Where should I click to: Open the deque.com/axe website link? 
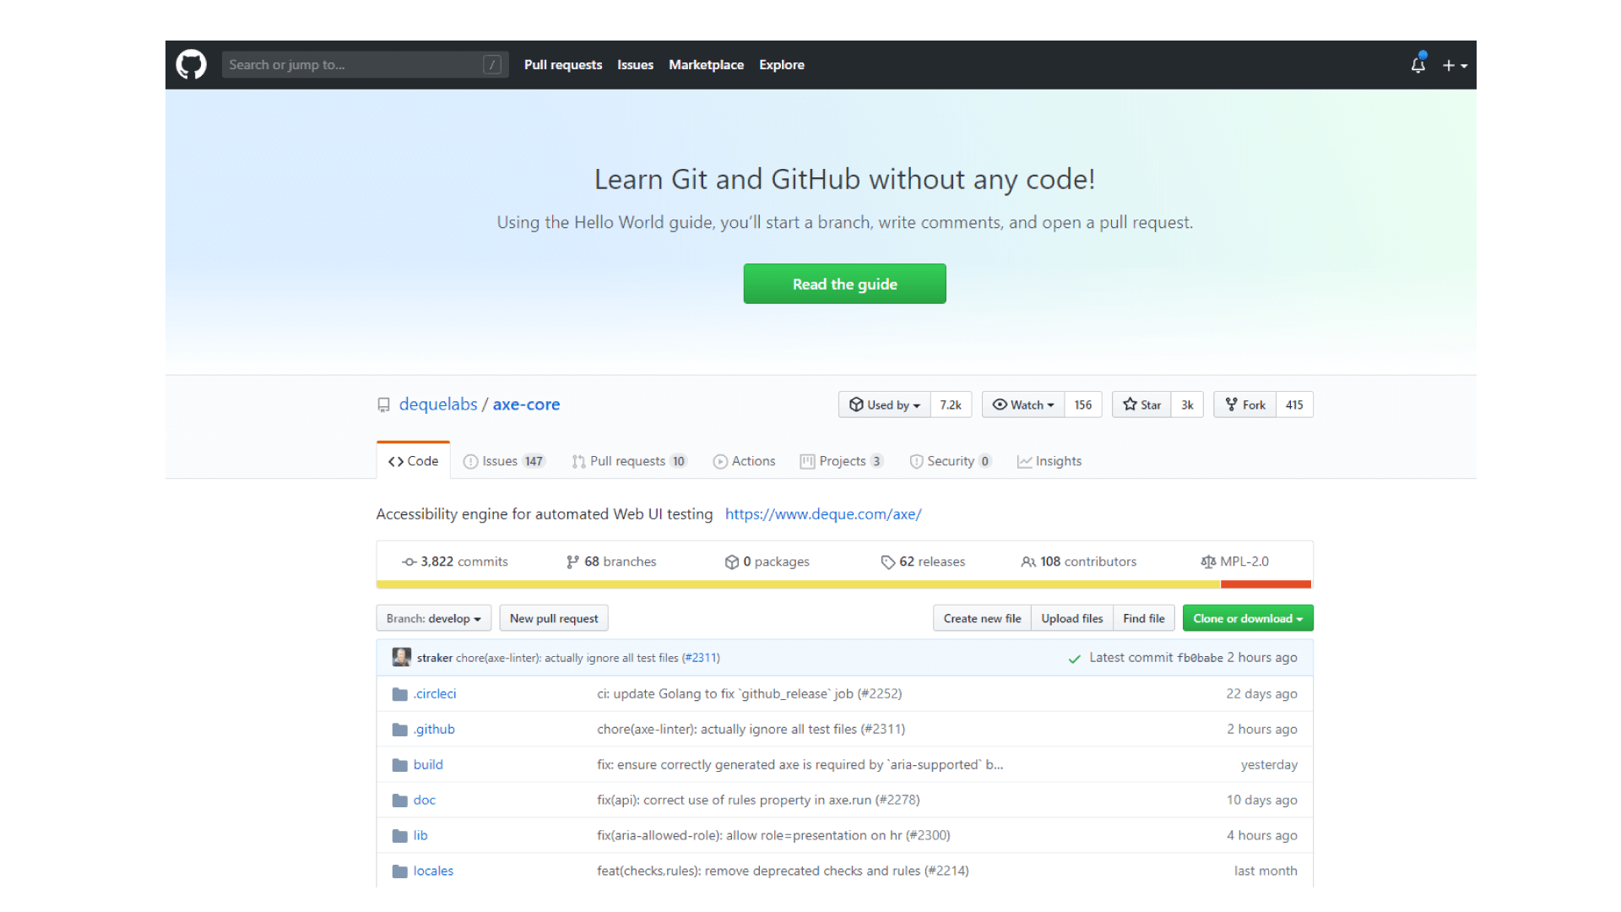pyautogui.click(x=822, y=514)
